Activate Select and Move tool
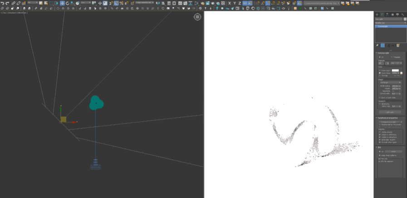Screen dimensions: 407x198 point(62,3)
